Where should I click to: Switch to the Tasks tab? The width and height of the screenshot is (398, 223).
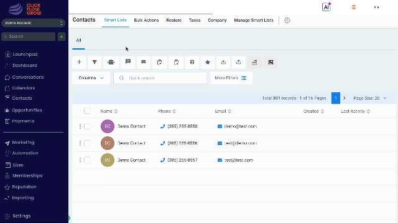(195, 20)
